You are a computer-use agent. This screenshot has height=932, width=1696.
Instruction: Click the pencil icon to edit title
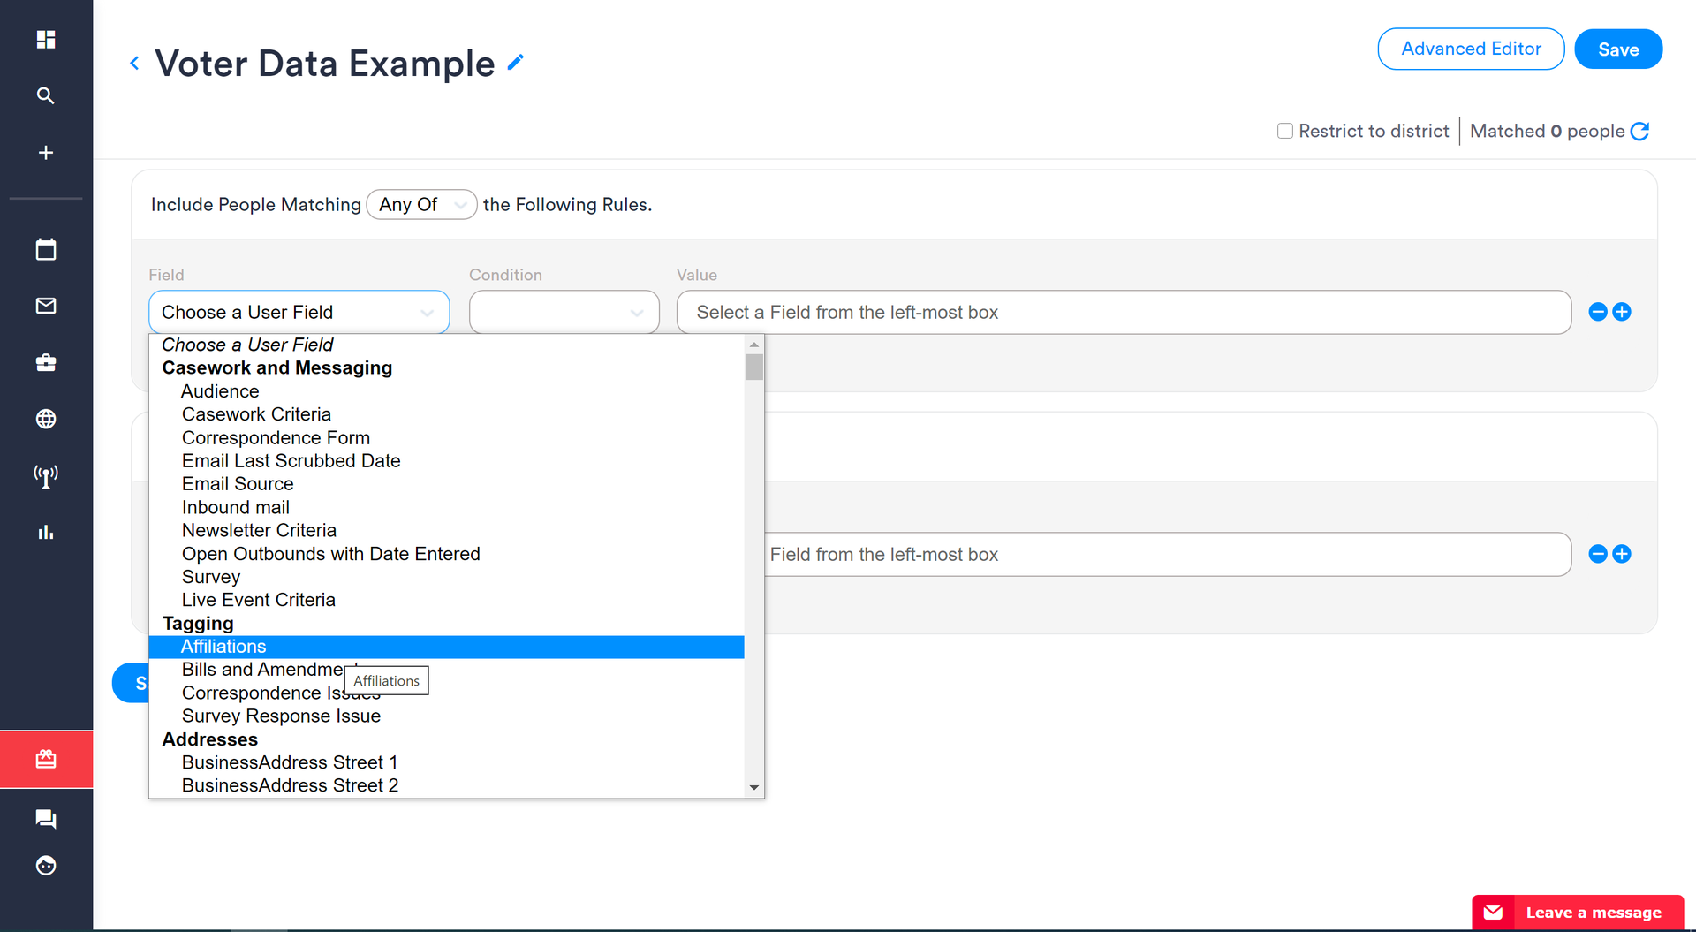pos(516,63)
